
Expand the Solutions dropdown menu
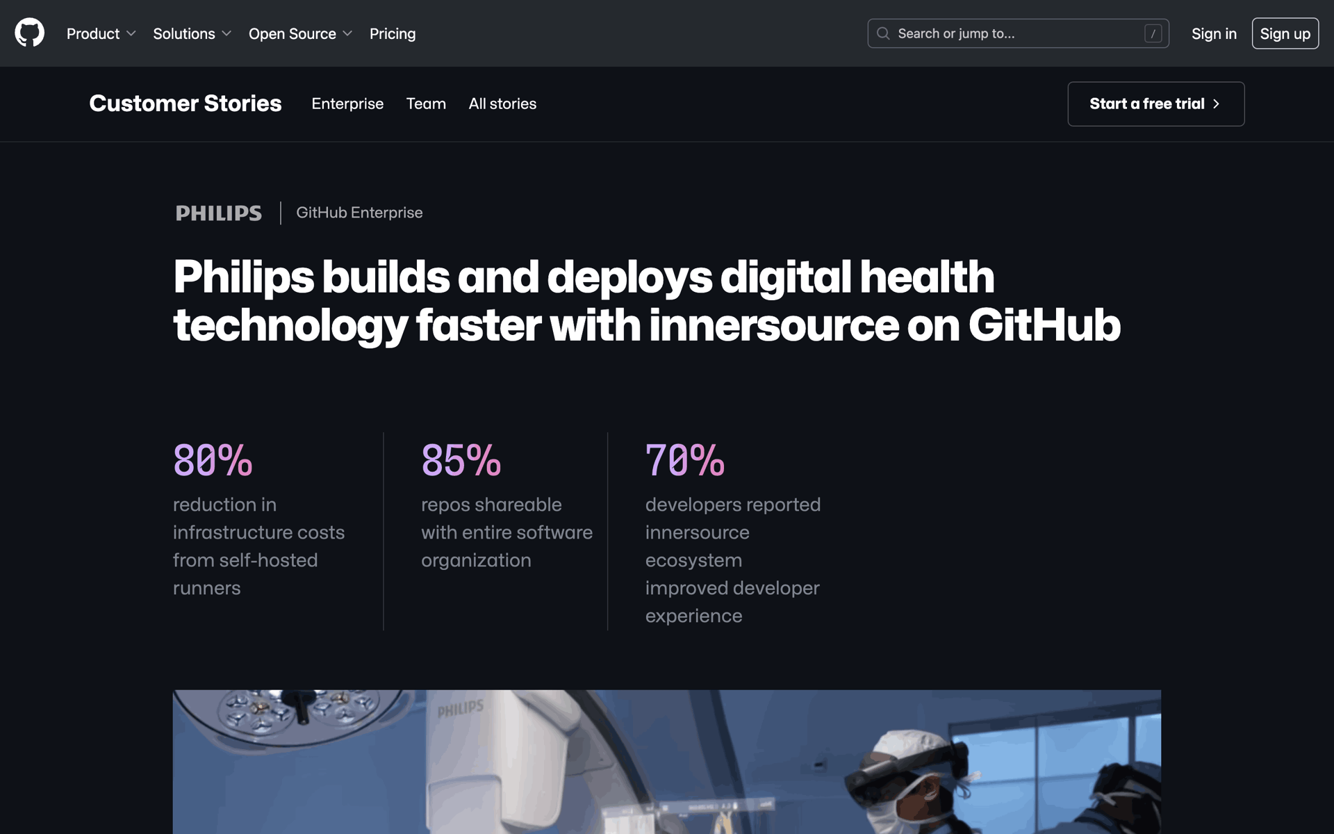coord(192,33)
